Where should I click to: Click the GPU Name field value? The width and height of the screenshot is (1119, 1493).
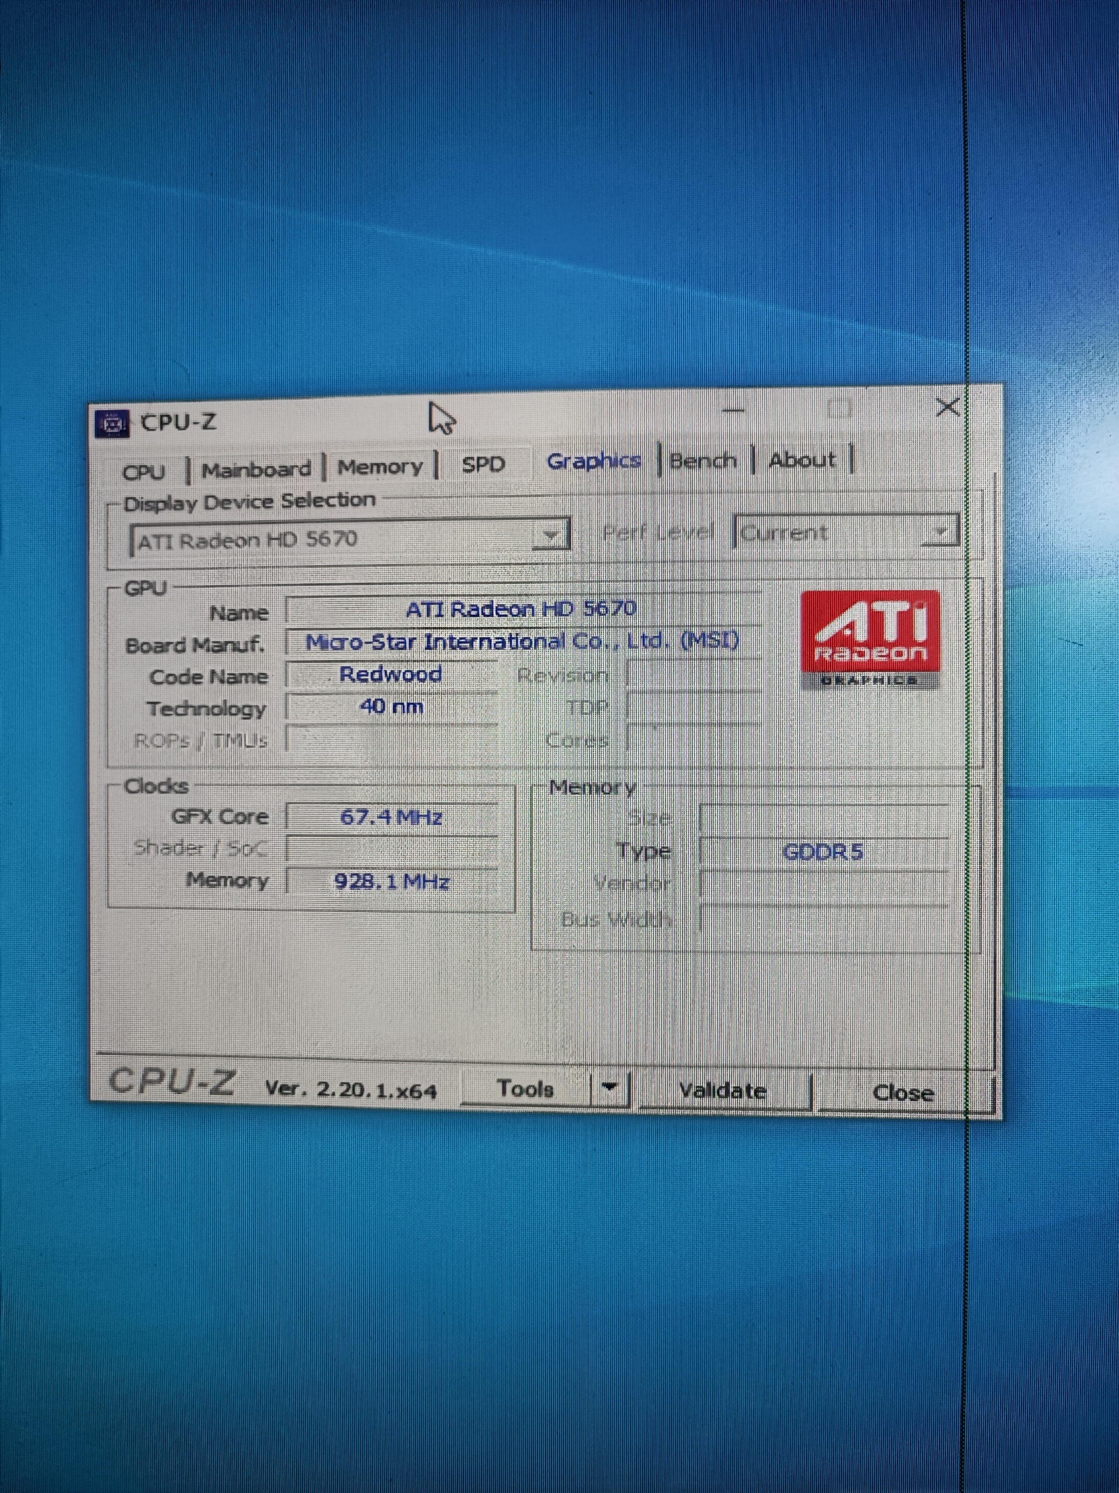tap(523, 609)
